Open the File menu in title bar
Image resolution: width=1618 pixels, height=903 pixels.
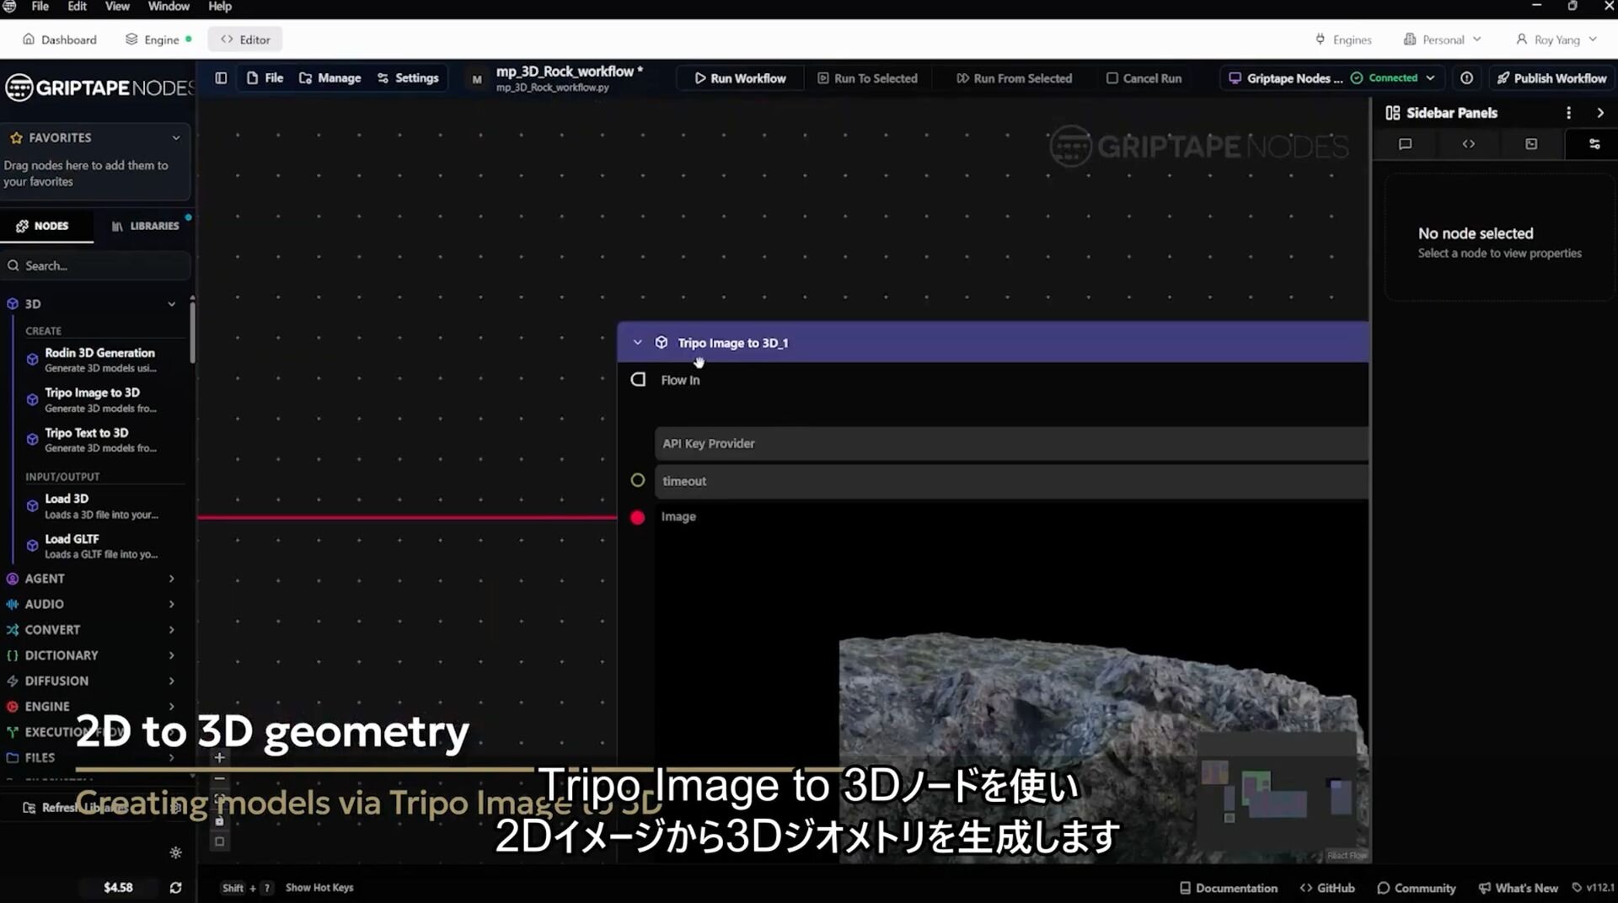(40, 7)
